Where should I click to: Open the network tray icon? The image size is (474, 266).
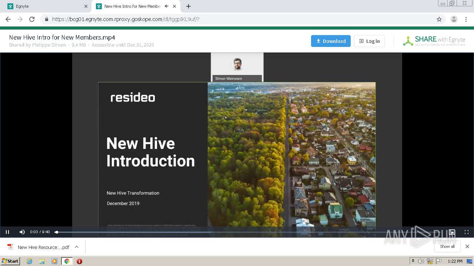point(430,261)
